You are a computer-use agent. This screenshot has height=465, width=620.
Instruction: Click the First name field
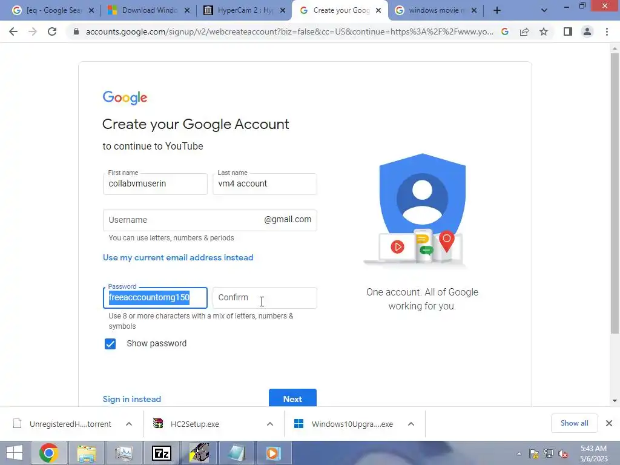(155, 184)
